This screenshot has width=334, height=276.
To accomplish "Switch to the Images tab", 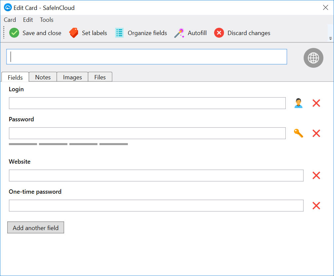I will click(x=72, y=77).
